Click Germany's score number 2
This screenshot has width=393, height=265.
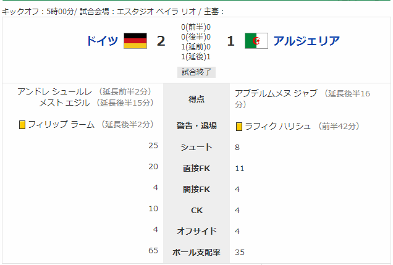[x=161, y=41]
